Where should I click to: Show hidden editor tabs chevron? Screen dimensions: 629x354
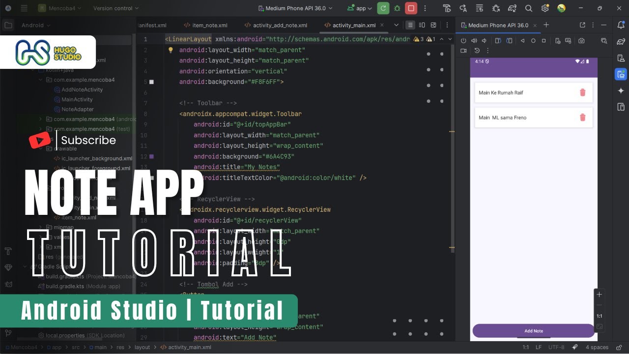tap(397, 25)
